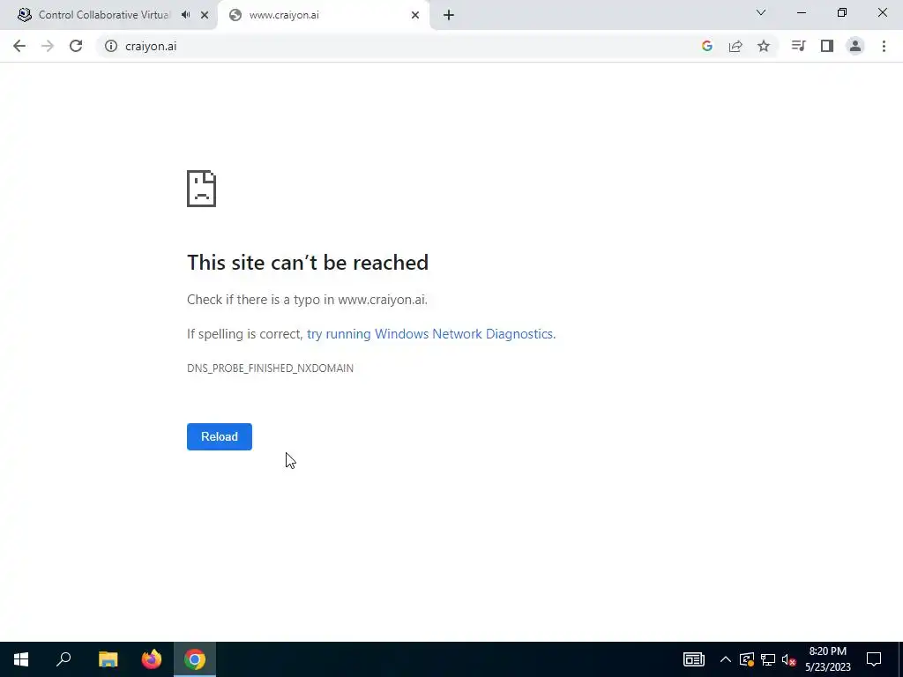Bookmark this tab with the star icon

[x=764, y=46]
